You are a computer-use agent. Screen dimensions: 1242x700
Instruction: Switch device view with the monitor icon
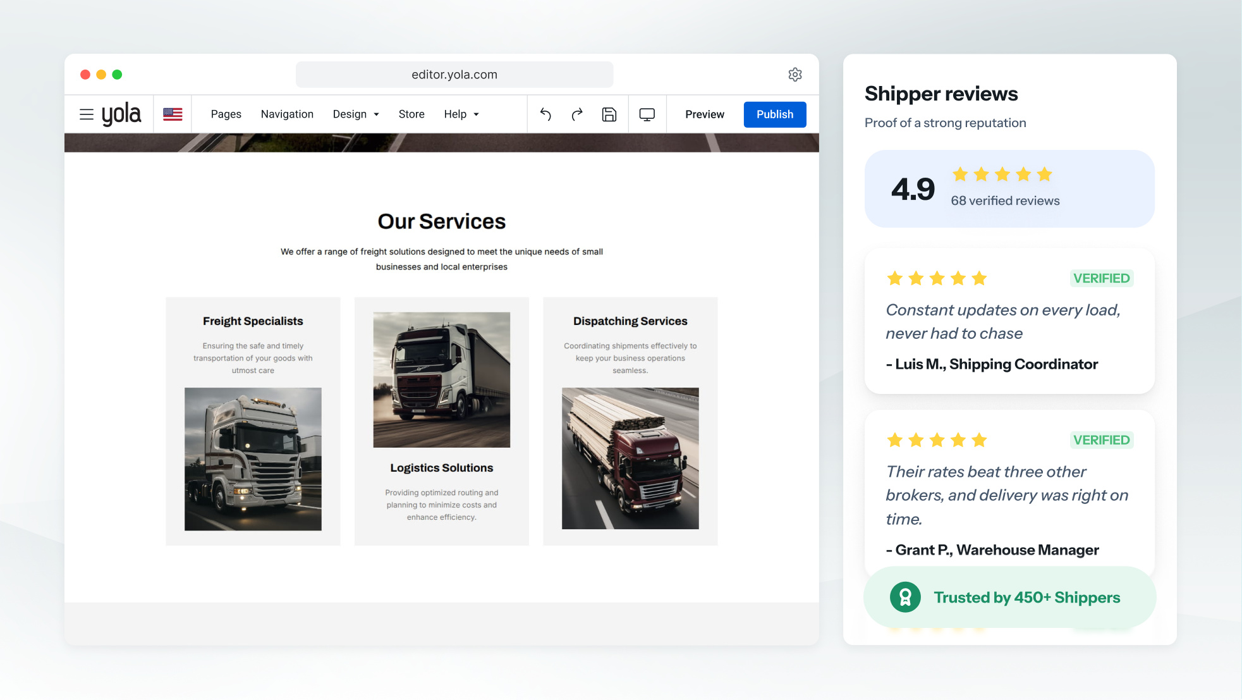coord(647,114)
